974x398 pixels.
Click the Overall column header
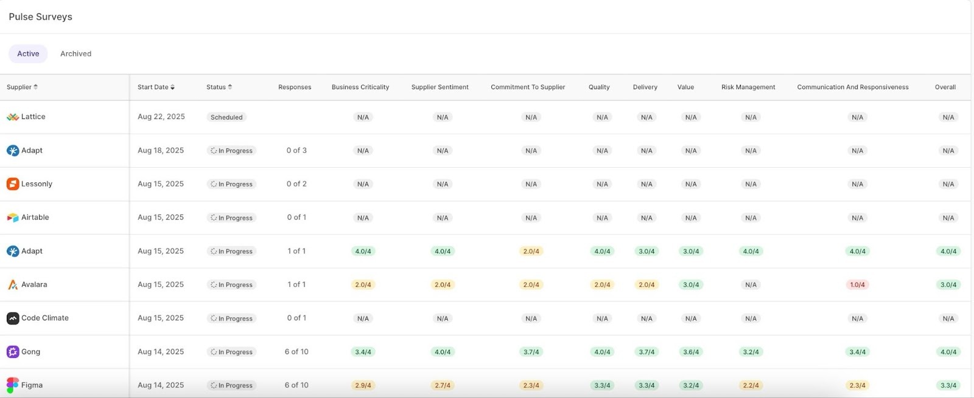tap(945, 87)
